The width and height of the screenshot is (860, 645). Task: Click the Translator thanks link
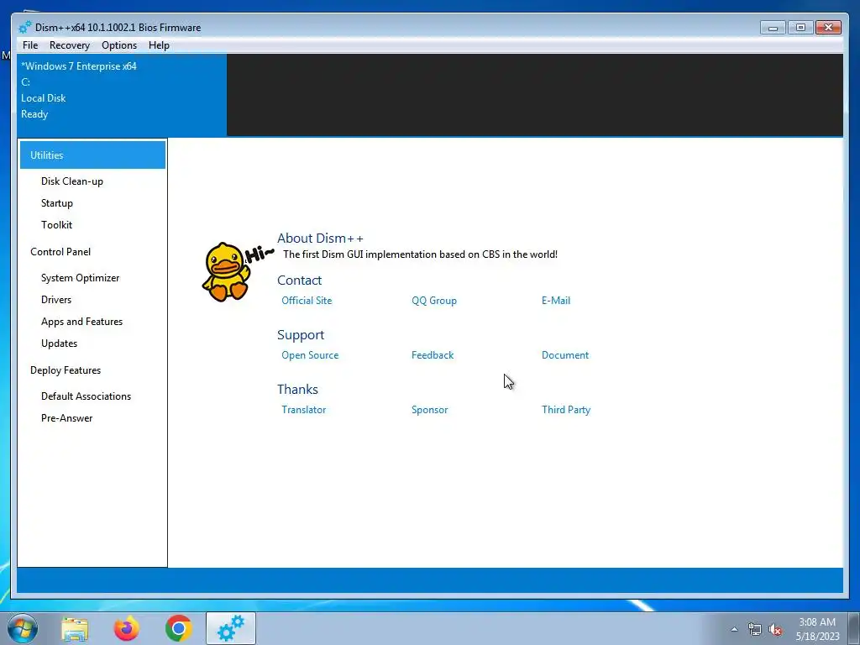(303, 410)
